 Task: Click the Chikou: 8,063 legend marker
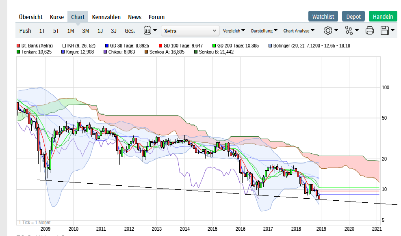coord(104,51)
